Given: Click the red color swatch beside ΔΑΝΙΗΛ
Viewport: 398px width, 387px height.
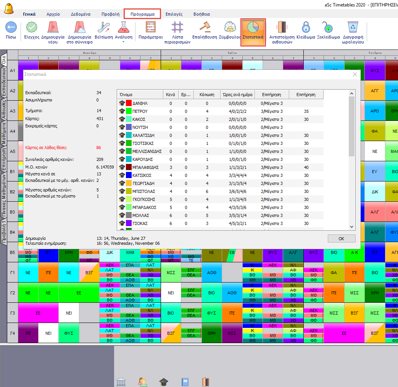Looking at the screenshot, I should point(129,103).
